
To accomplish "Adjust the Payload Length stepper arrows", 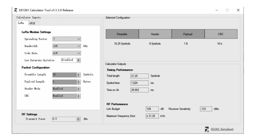I will click(79, 82).
